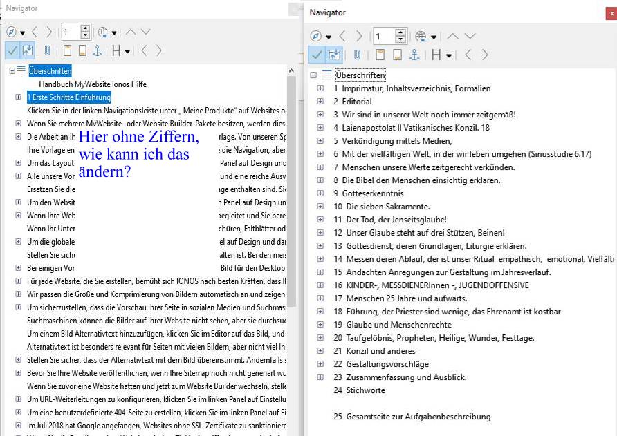Click the down-arrow Demote Chapter icon in left Navigator
Viewport: 617px width, 436px height.
[x=146, y=32]
